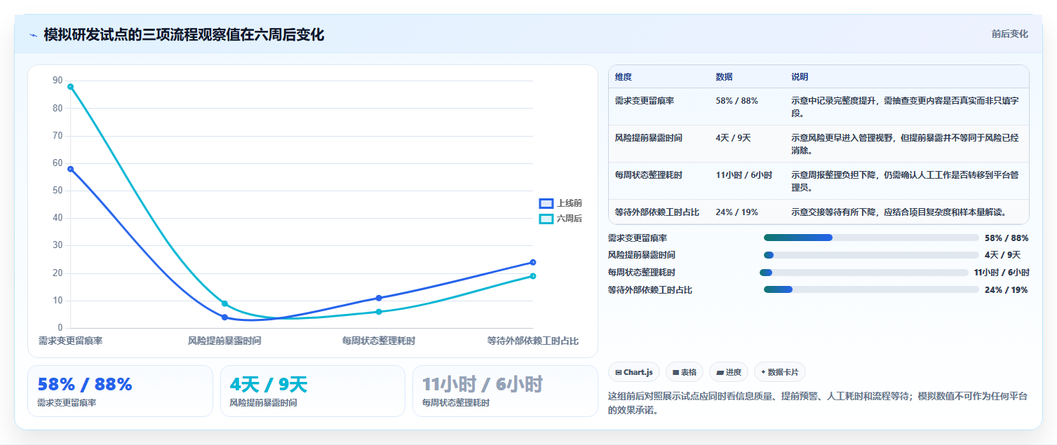Screen dimensions: 1057x445
Task: Click the 风险提前暴露时间 progress bar
Action: click(x=871, y=255)
